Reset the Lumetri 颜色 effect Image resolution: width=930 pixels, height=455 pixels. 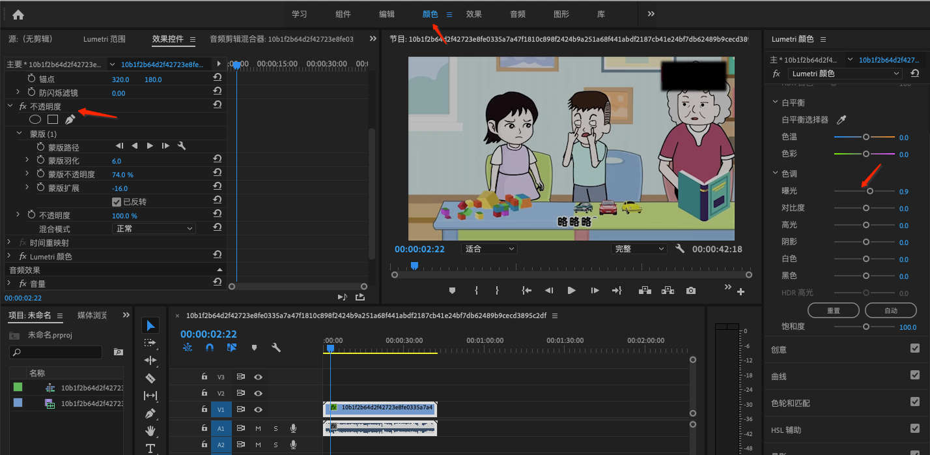[x=915, y=74]
